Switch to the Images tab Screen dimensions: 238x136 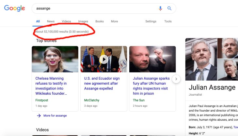coord(83,21)
